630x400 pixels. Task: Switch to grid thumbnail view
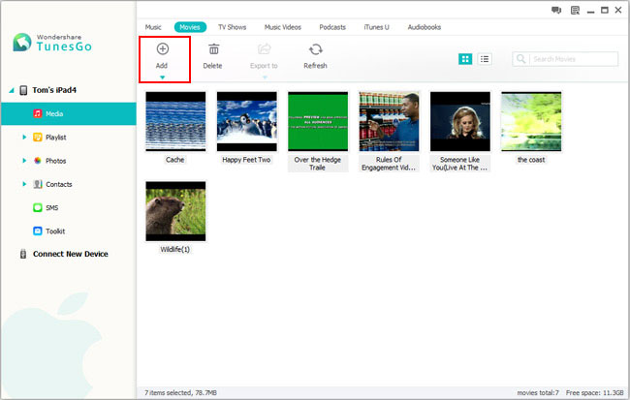(x=465, y=59)
